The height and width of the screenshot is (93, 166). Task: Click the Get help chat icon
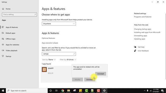pos(135,47)
